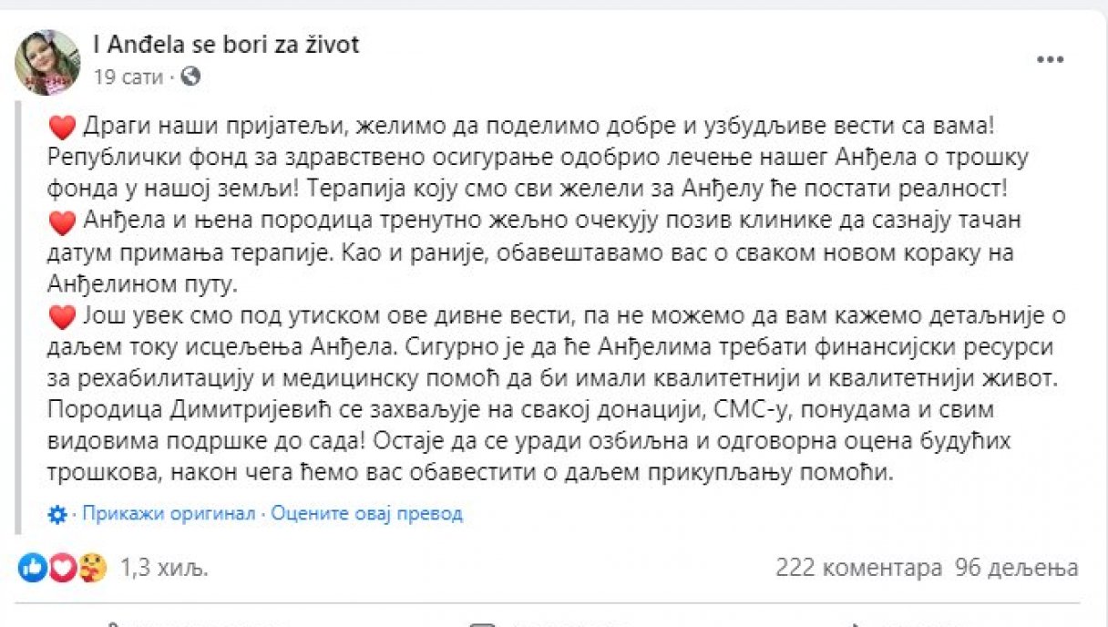Open the three-dot post options menu
This screenshot has height=627, width=1108.
pyautogui.click(x=1051, y=60)
